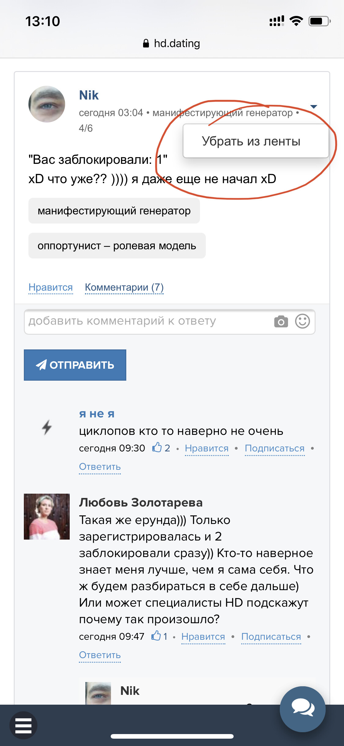The width and height of the screenshot is (344, 746).
Task: Expand the «Комментарии (7)» section
Action: pos(124,288)
